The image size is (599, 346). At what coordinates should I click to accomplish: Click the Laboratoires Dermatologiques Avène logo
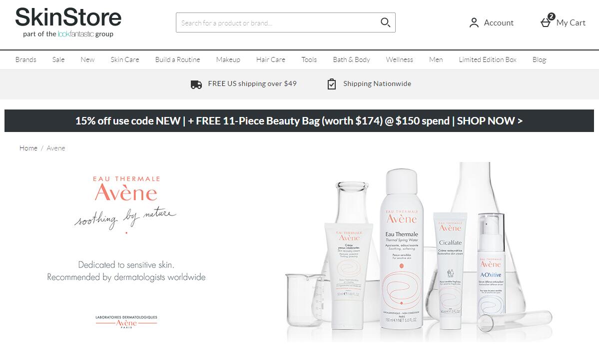click(126, 321)
